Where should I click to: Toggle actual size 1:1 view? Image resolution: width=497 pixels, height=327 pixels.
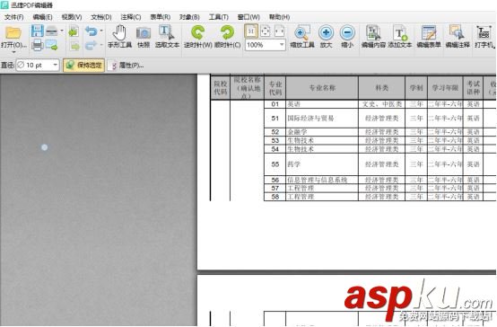[251, 31]
